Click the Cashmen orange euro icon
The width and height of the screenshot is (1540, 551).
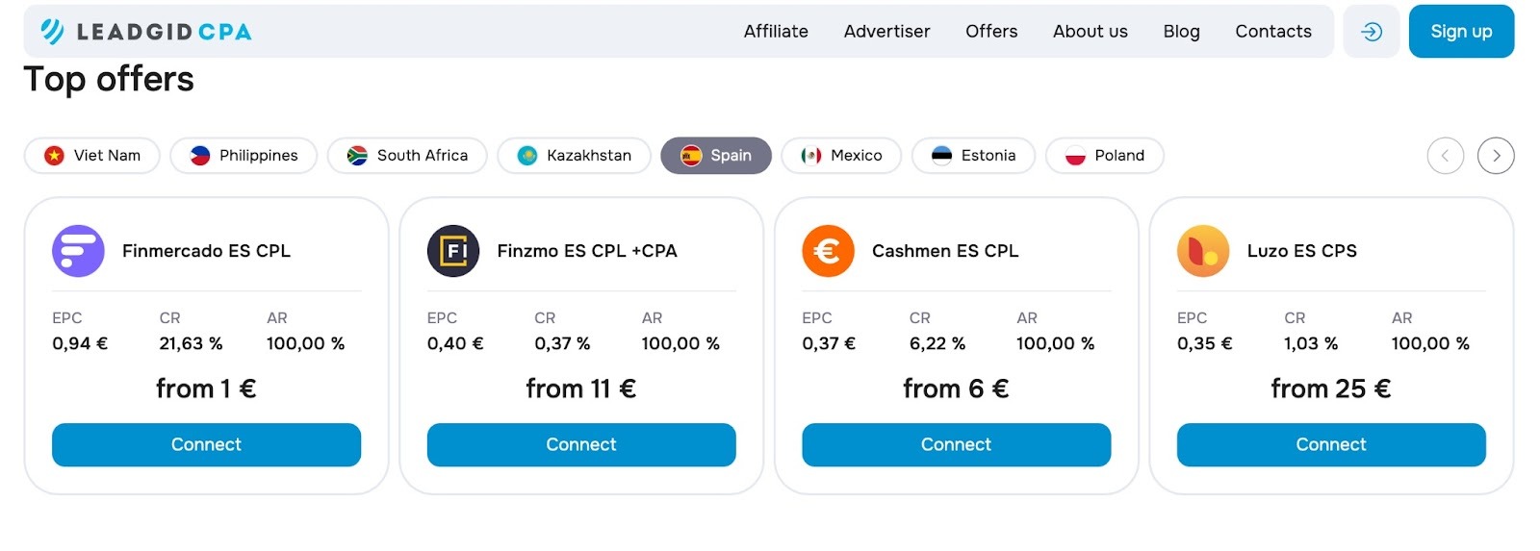pyautogui.click(x=828, y=251)
